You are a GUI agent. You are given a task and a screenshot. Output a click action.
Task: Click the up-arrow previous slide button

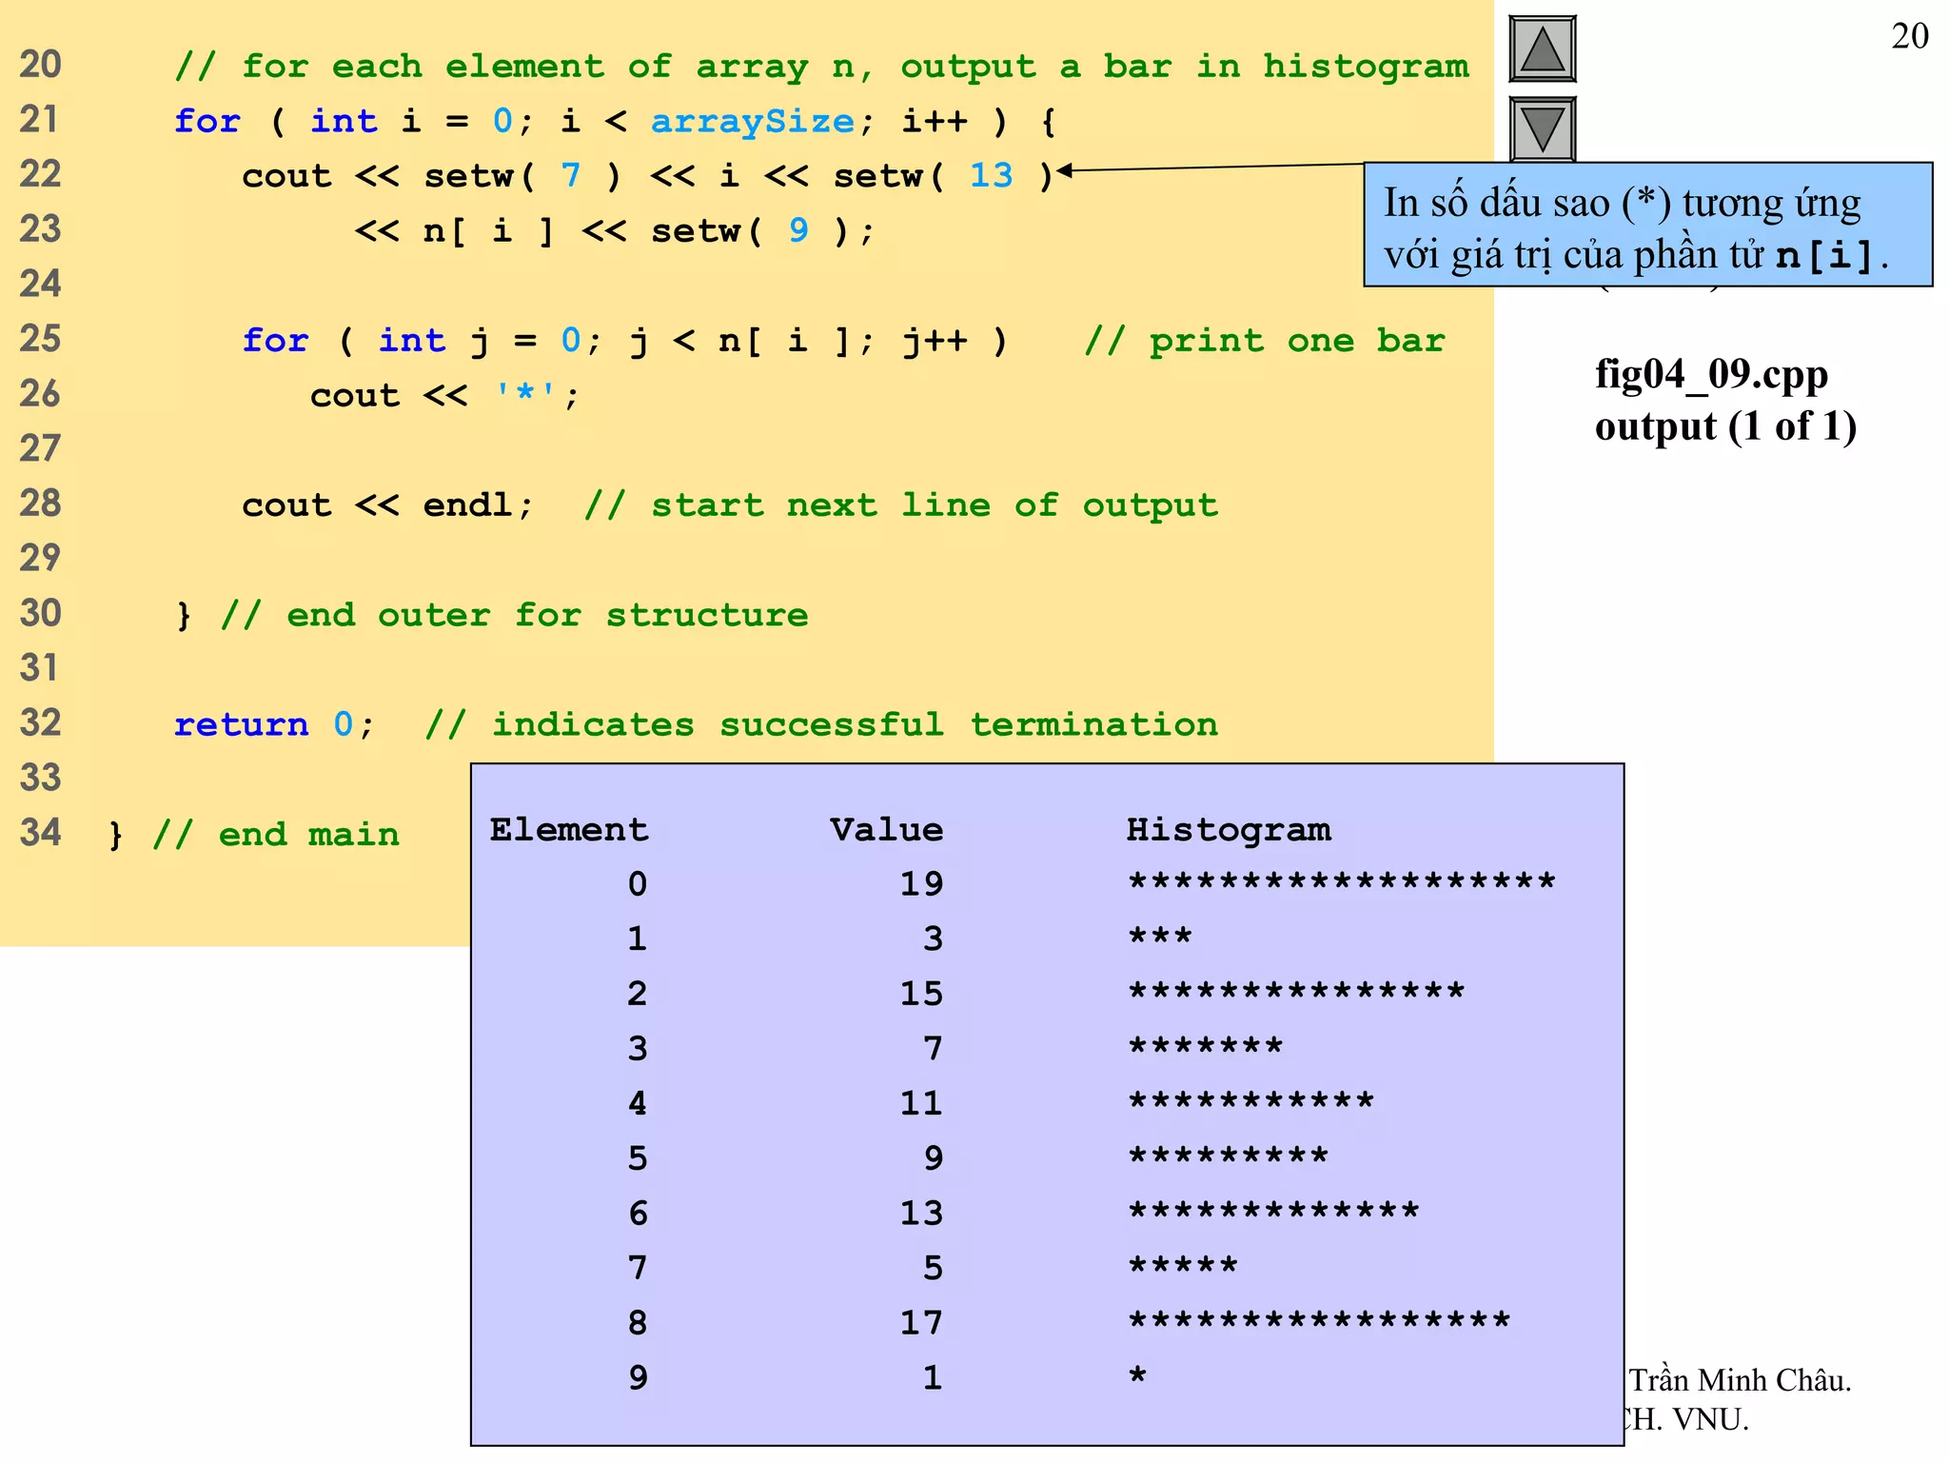tap(1542, 49)
